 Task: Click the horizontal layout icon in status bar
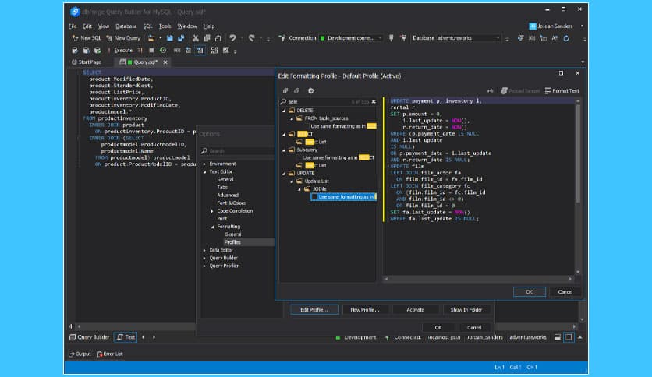click(x=558, y=337)
